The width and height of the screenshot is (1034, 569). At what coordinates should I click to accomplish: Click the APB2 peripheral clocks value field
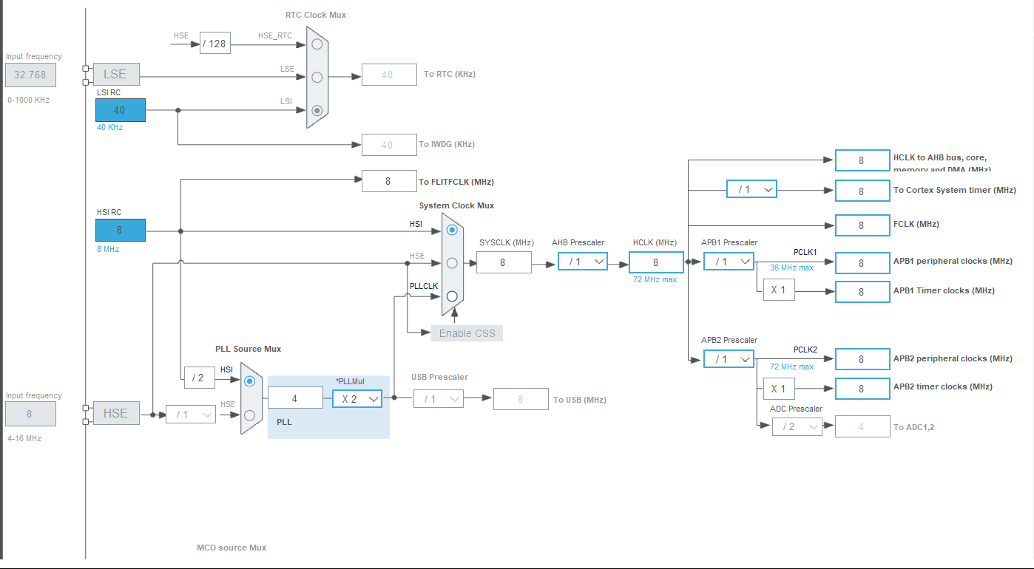click(x=862, y=359)
